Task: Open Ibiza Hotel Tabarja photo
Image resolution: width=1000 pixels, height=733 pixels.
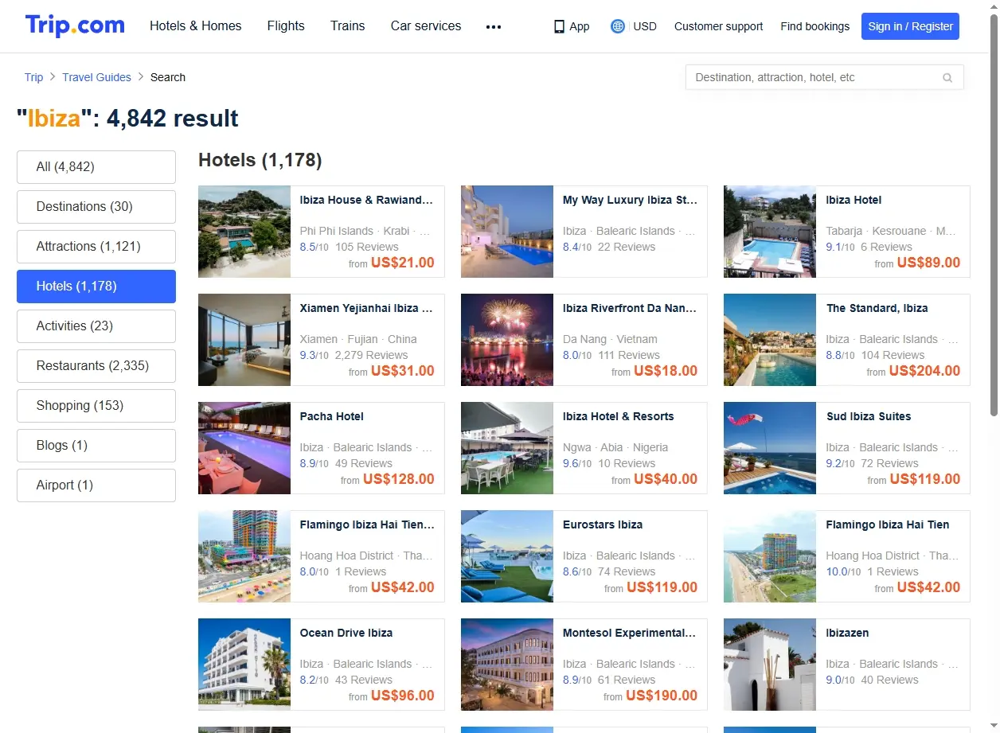Action: 770,232
